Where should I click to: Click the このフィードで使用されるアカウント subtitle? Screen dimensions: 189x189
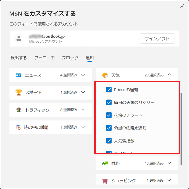point(44,24)
